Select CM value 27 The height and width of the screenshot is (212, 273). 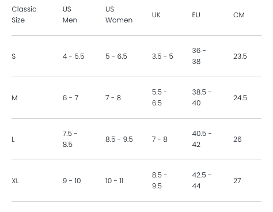pyautogui.click(x=237, y=181)
